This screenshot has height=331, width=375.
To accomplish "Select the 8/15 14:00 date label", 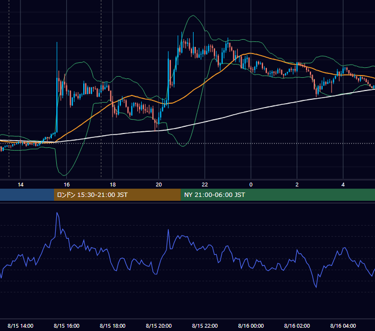I will click(20, 325).
